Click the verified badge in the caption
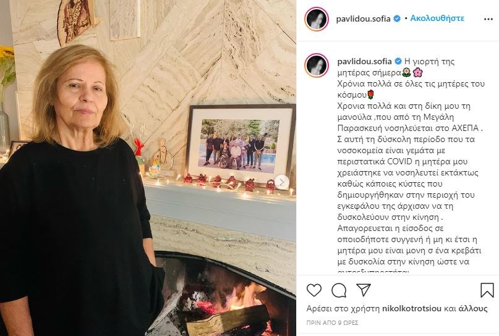499x336 pixels. [x=398, y=61]
